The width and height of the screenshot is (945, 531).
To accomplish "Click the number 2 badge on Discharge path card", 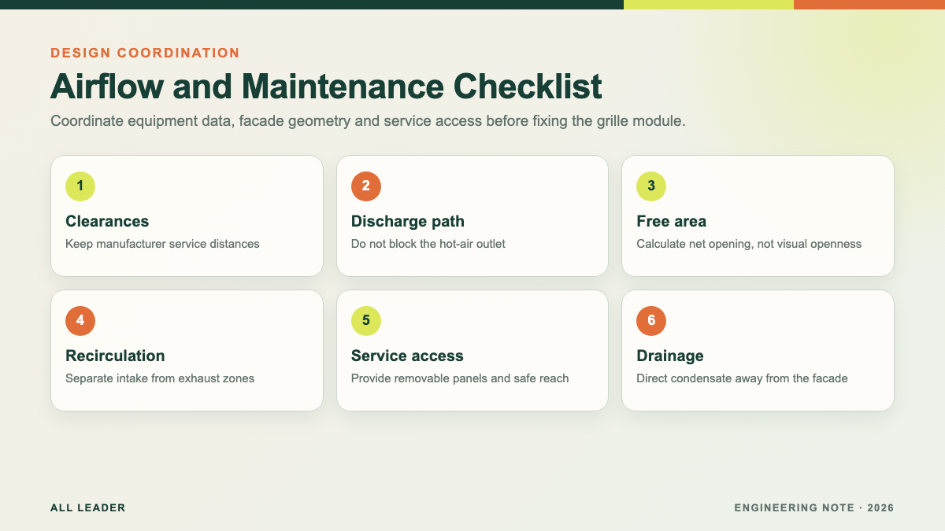I will (x=366, y=186).
